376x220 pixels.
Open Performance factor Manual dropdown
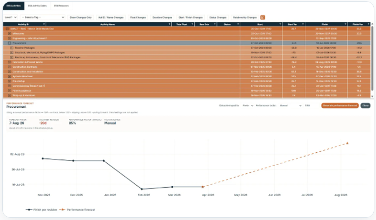coord(290,106)
